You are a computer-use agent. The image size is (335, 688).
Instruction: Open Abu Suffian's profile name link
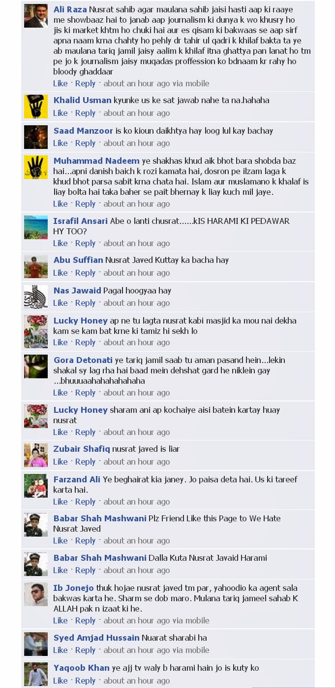click(78, 260)
